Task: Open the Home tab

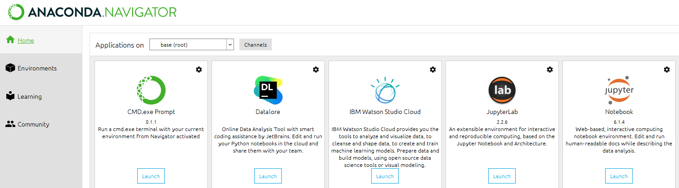Action: point(41,40)
